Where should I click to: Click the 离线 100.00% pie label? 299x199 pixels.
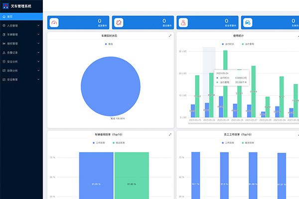(118, 118)
